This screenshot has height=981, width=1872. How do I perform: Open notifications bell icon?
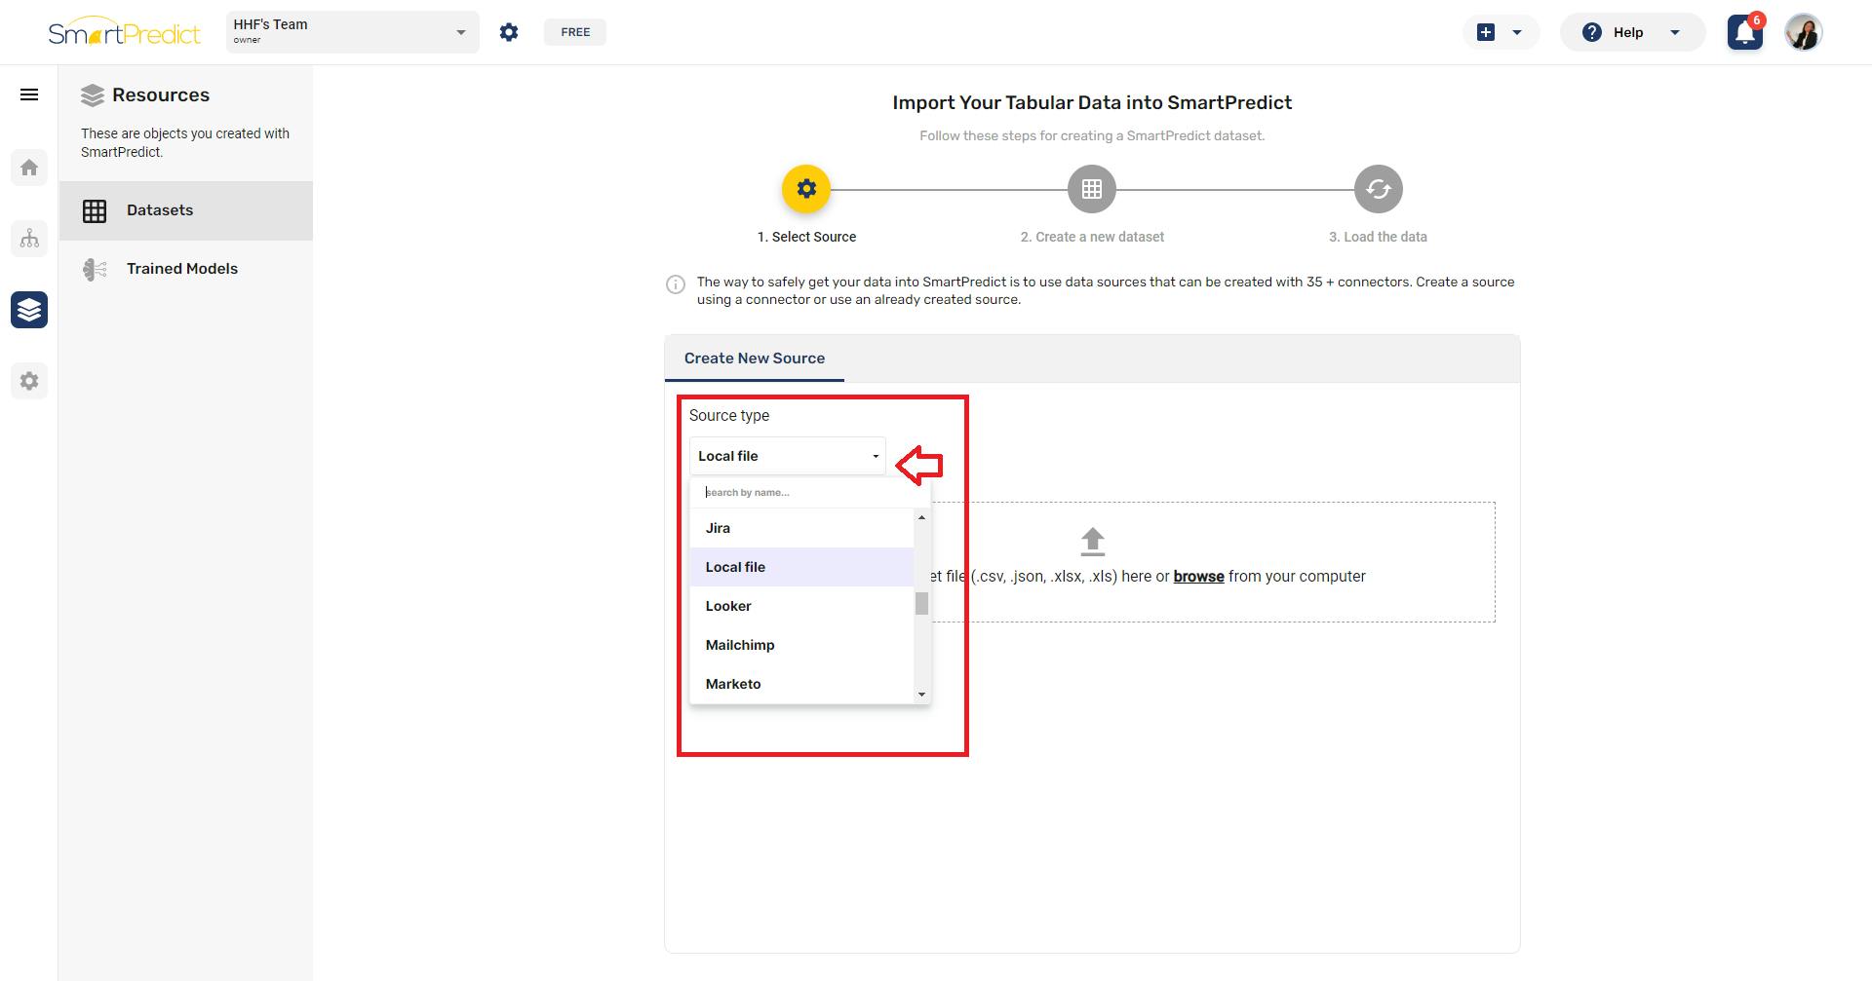pos(1745,32)
